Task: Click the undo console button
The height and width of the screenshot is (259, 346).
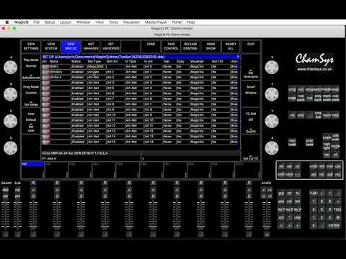Action: 314,166
